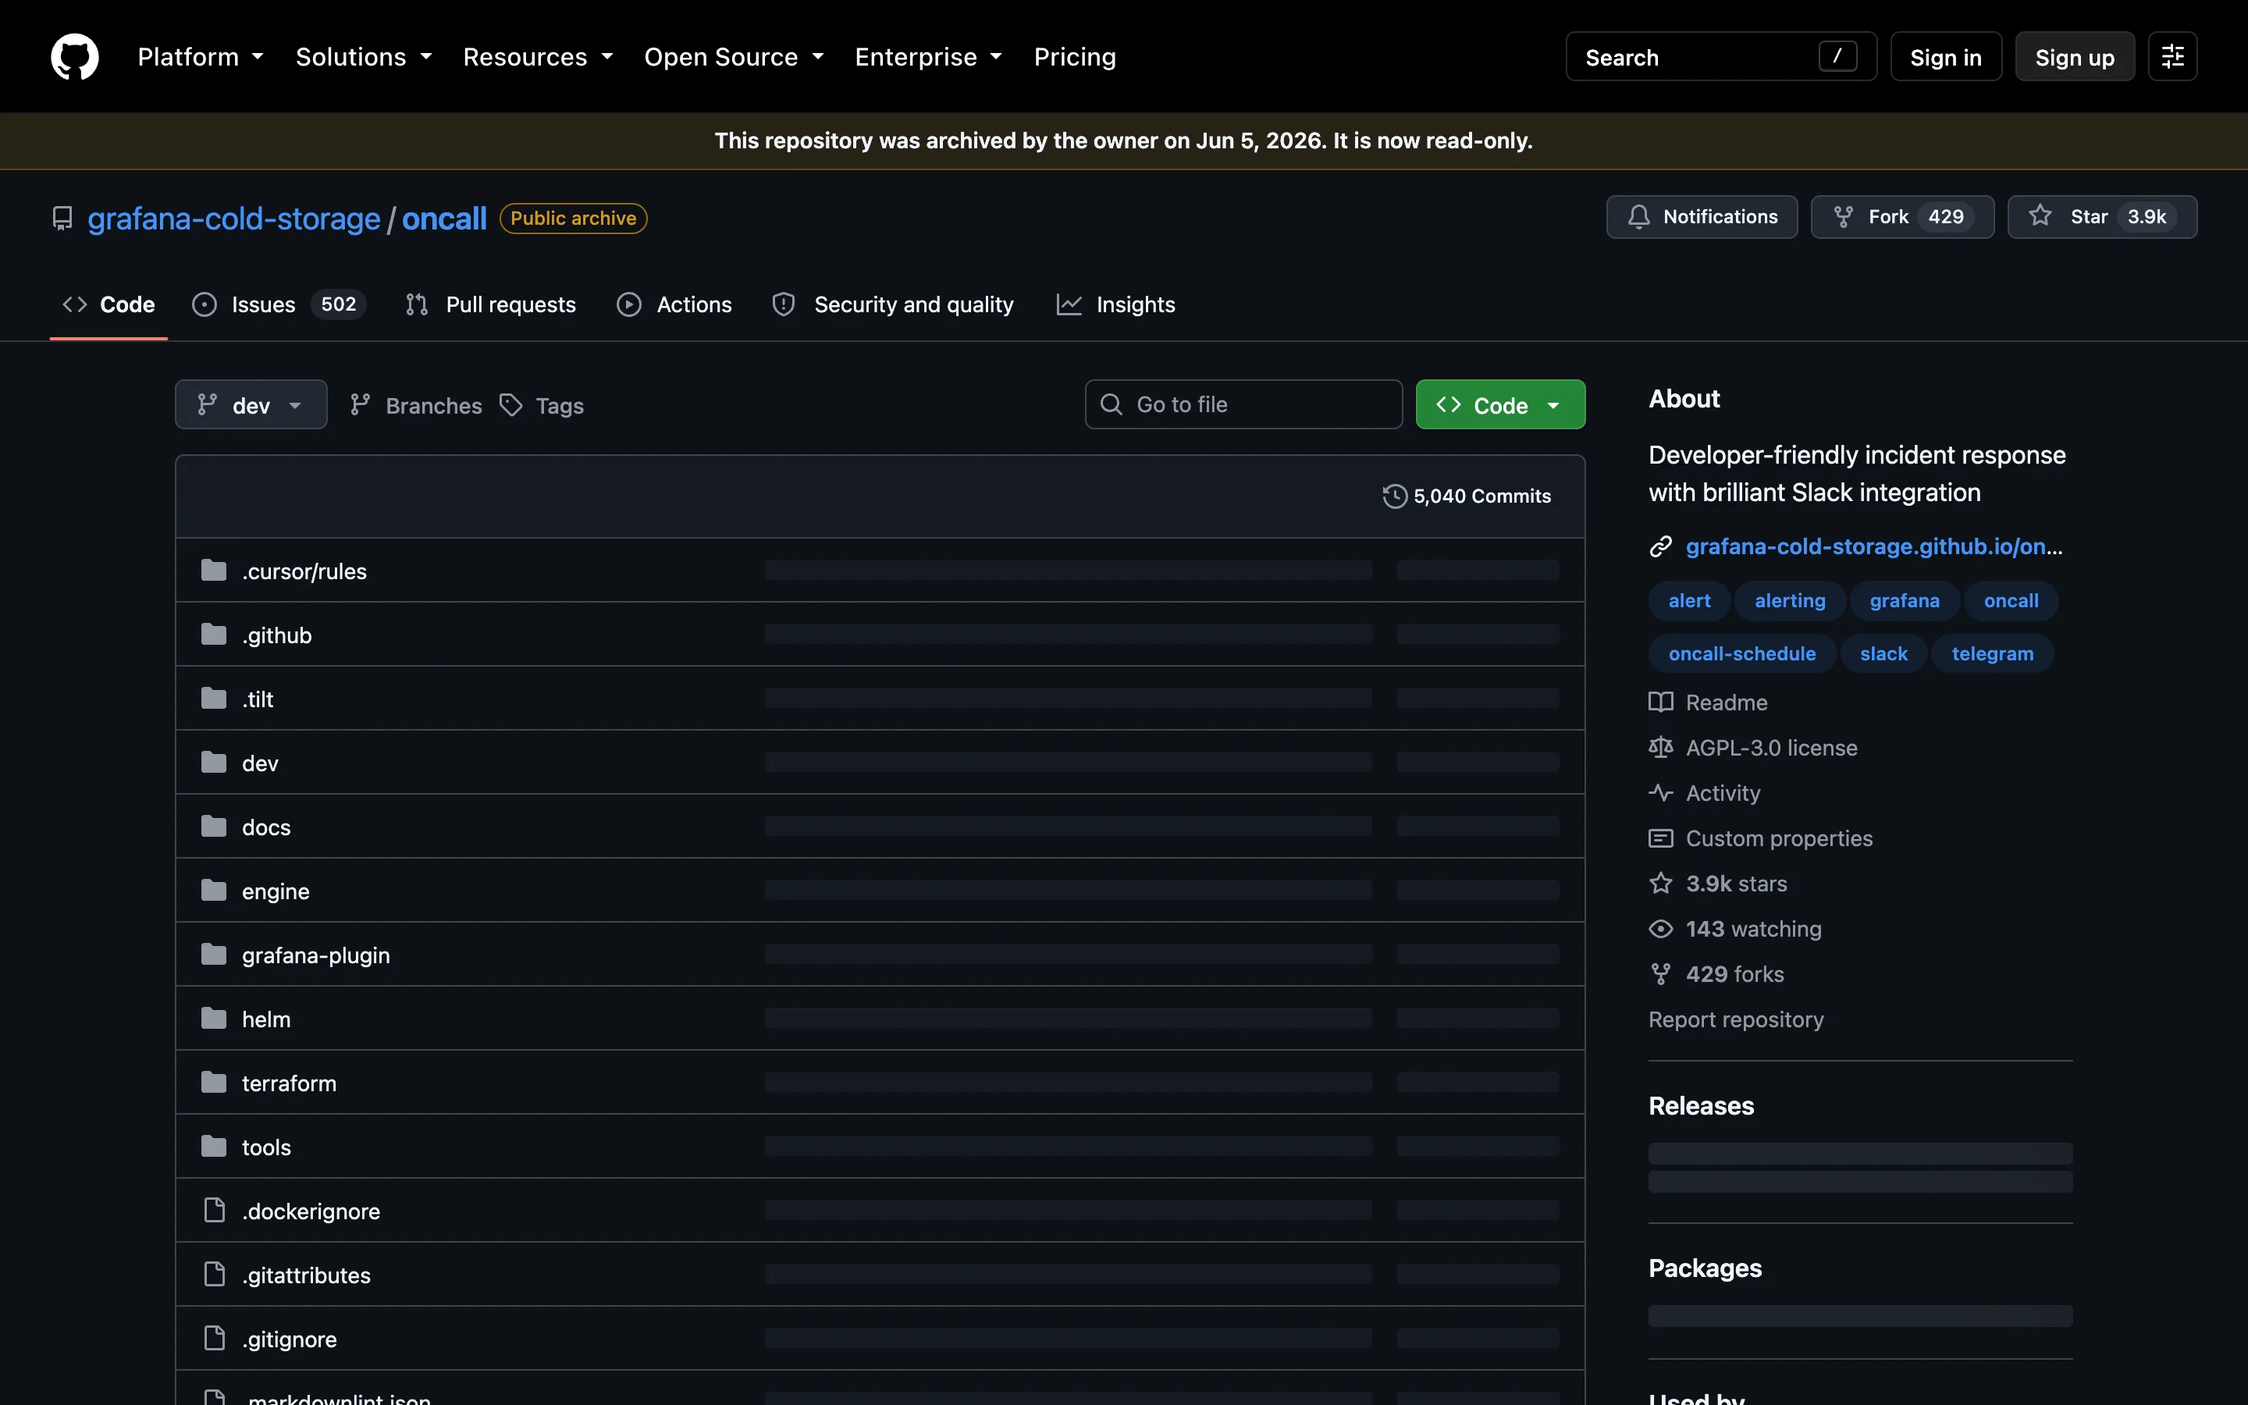Open the grafana-cold-storage.github.io website link
The height and width of the screenshot is (1405, 2248).
[x=1873, y=546]
